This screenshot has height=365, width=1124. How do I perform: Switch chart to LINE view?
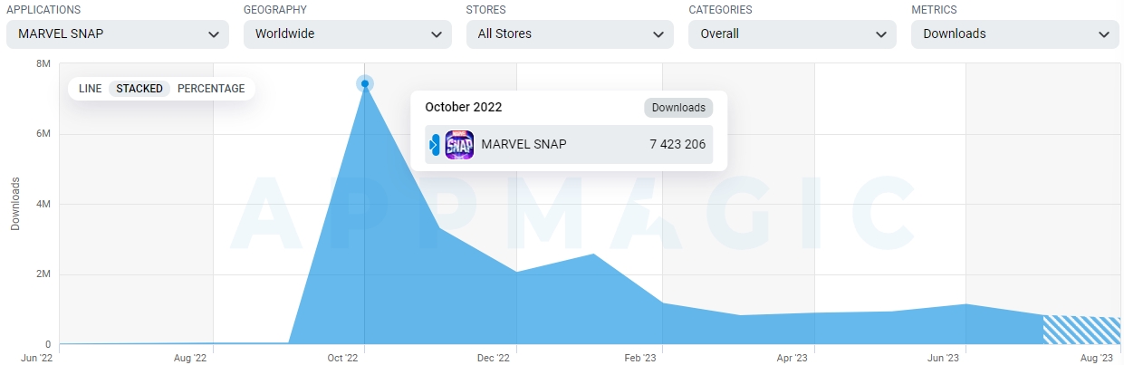click(x=91, y=89)
